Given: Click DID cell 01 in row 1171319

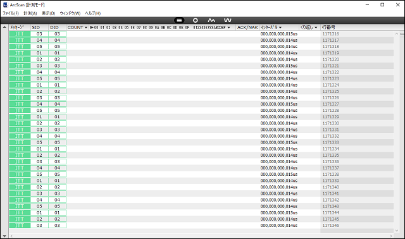Looking at the screenshot, I should click(58, 53).
